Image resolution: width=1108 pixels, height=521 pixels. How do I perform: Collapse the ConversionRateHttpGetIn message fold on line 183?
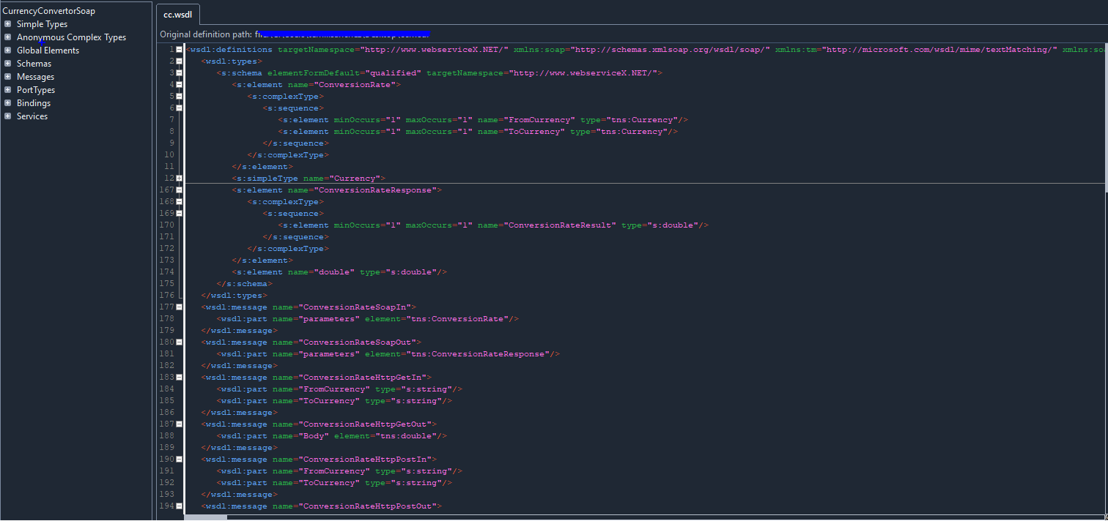[x=179, y=378]
